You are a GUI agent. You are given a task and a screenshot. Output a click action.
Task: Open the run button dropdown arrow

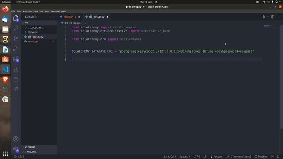[268, 17]
